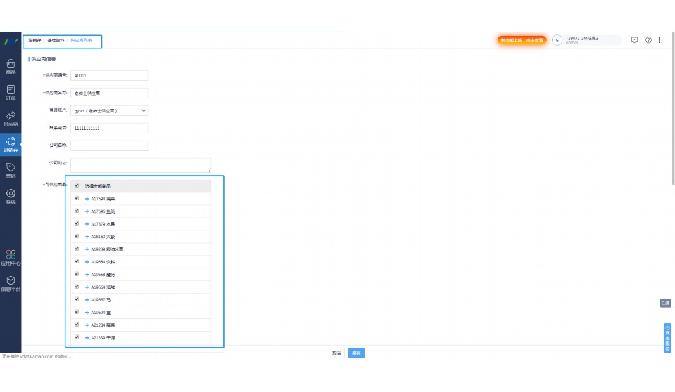Click the 供应商名称 input field

(x=109, y=93)
